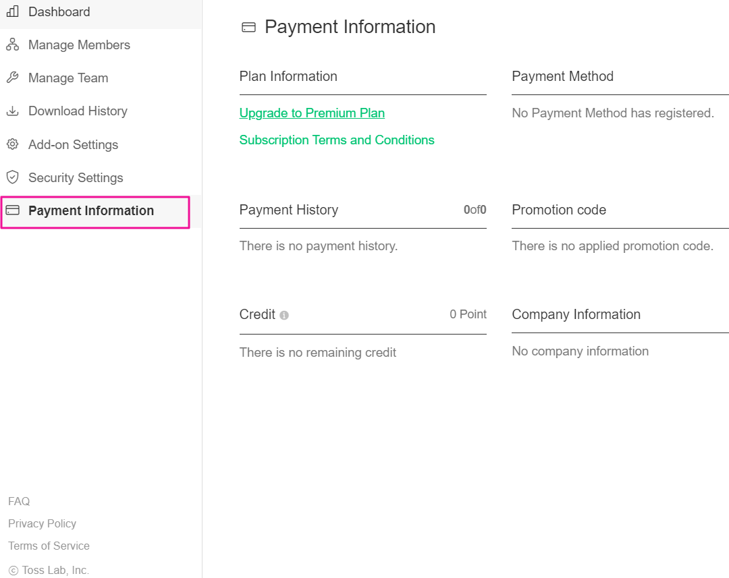Open Add-on Settings page
This screenshot has width=729, height=578.
click(73, 144)
